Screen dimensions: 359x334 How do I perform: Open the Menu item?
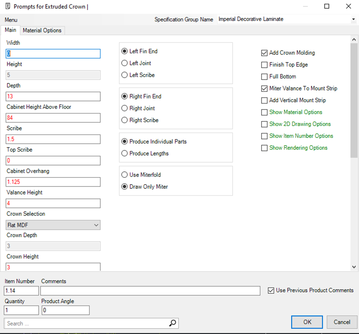click(11, 20)
